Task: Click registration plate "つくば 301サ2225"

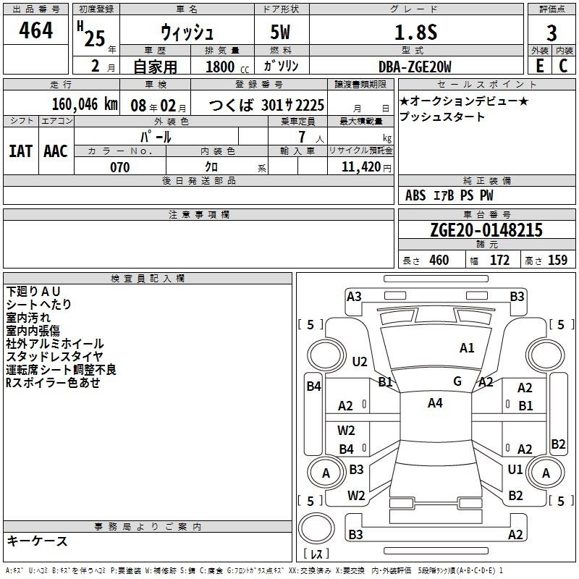Action: click(266, 105)
